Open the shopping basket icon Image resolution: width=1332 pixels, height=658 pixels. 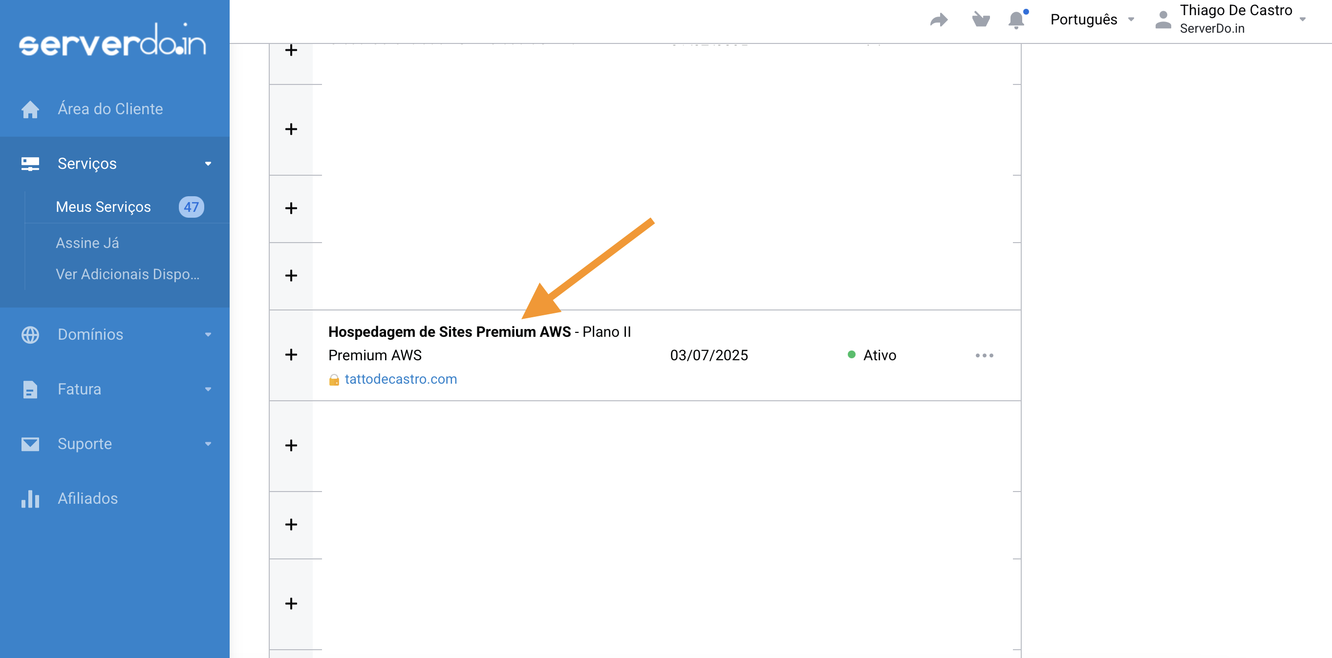[980, 20]
